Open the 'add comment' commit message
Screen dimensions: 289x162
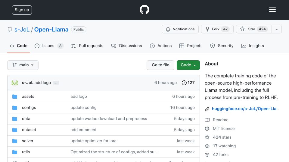[x=83, y=130]
